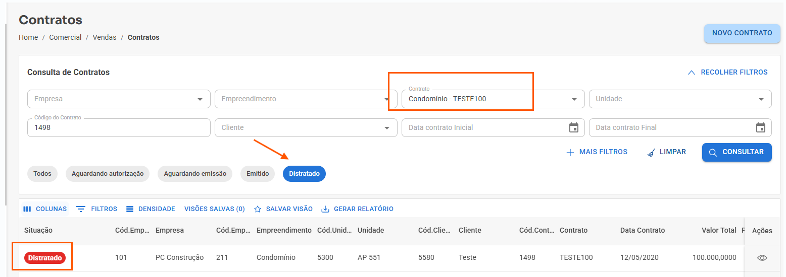Screen dimensions: 786x277
Task: Click the Limpar broom button
Action: tap(666, 152)
